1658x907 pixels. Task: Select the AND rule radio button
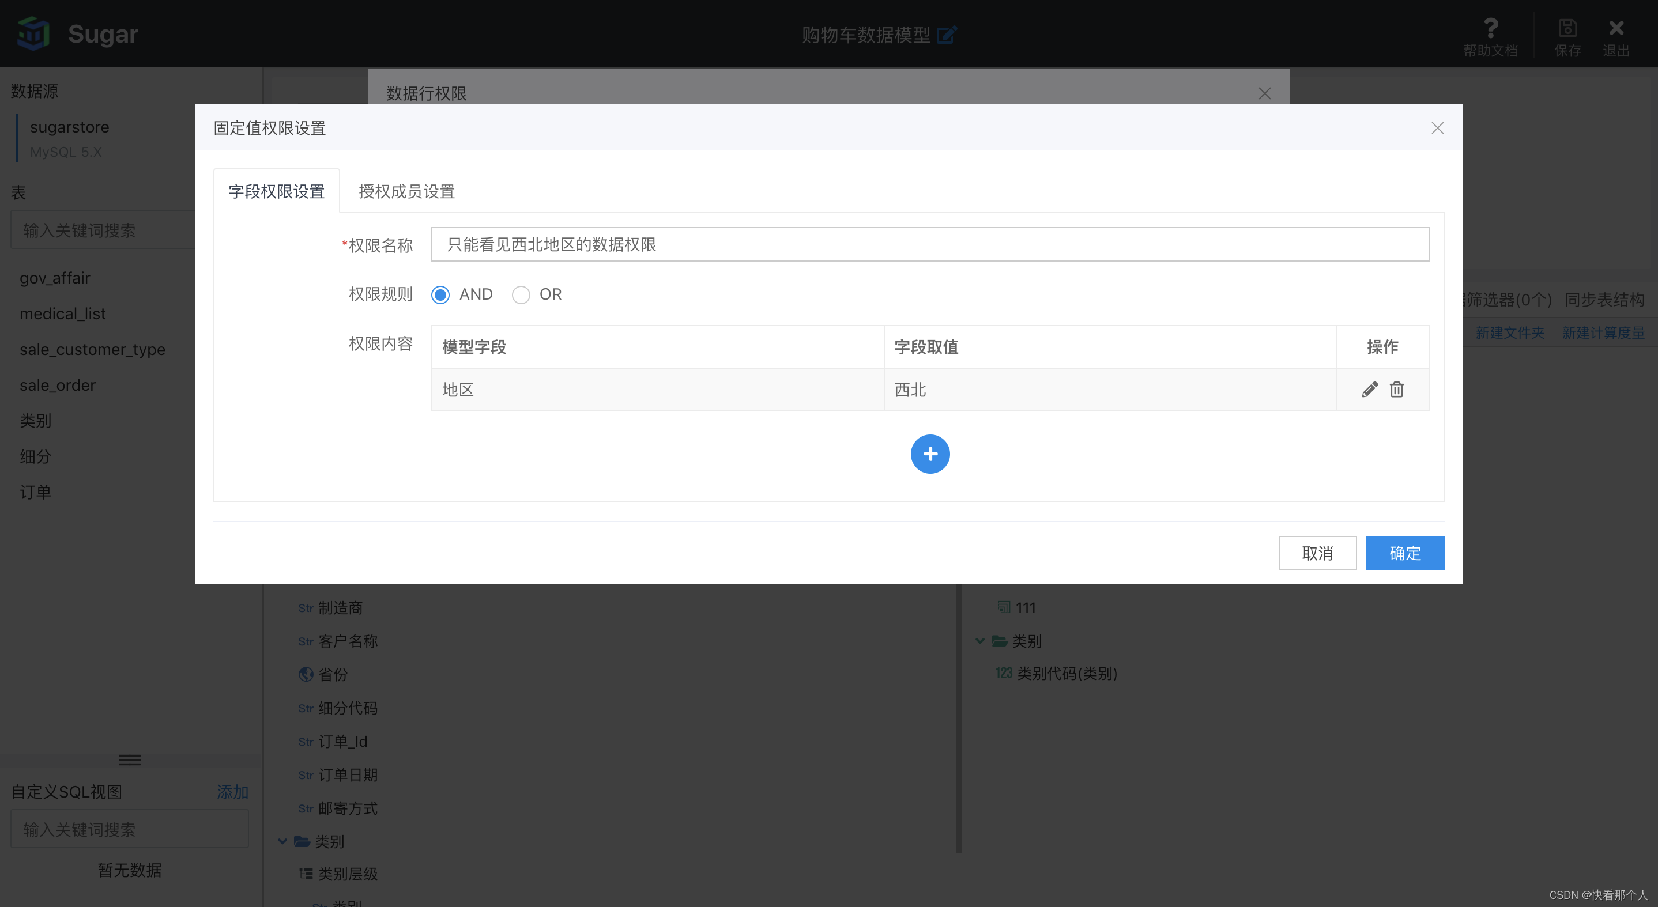(440, 294)
